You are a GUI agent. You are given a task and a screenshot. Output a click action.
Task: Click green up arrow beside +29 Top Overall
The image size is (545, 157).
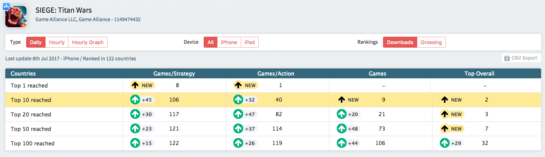pyautogui.click(x=444, y=143)
